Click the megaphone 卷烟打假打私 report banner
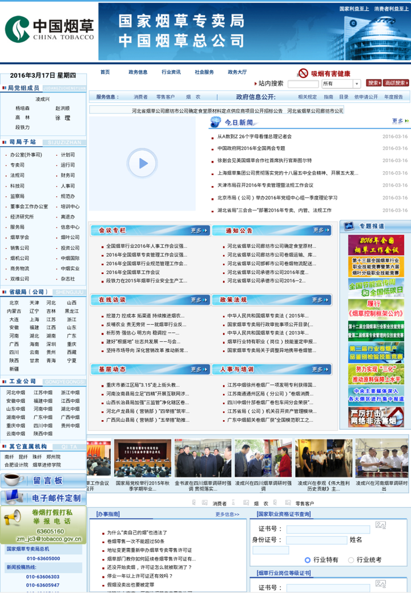This screenshot has width=411, height=593. point(43,525)
